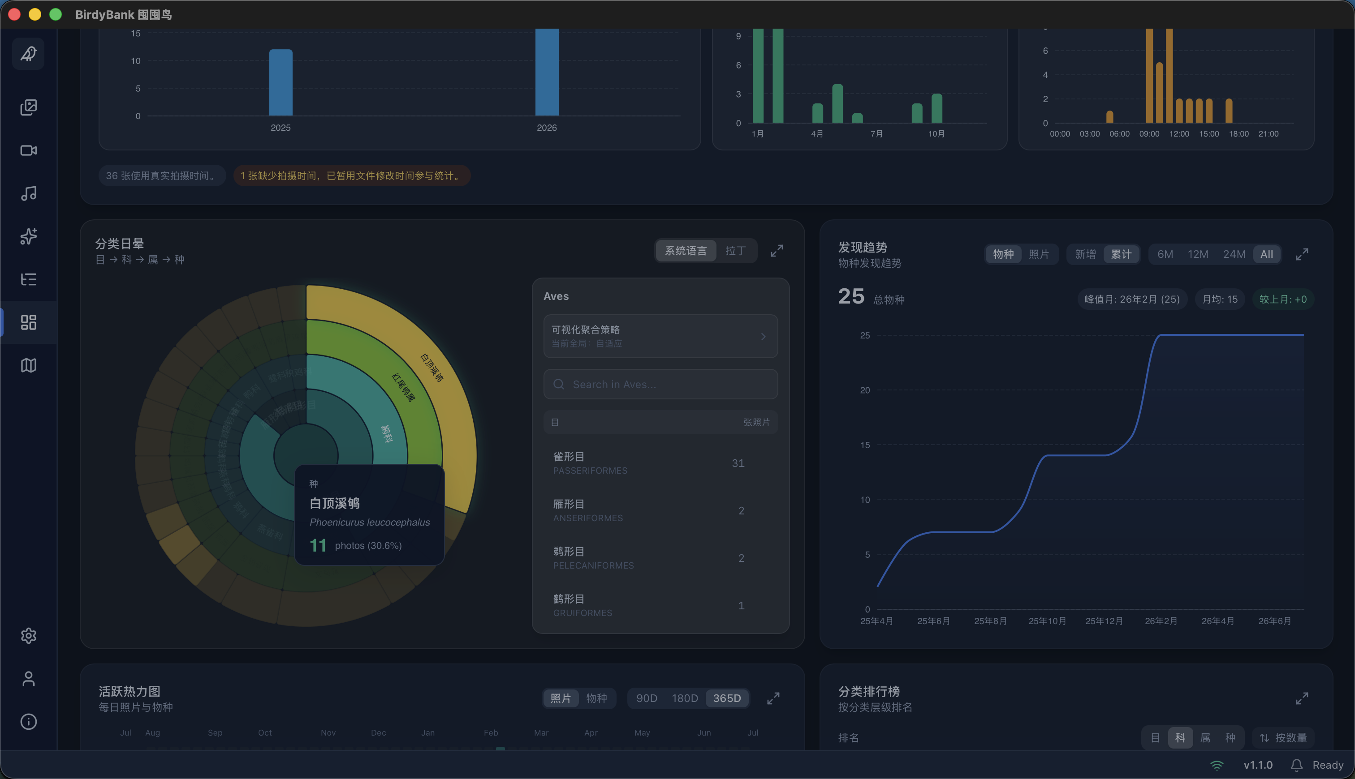Open the photo gallery sidebar icon
The width and height of the screenshot is (1355, 779).
coord(28,107)
